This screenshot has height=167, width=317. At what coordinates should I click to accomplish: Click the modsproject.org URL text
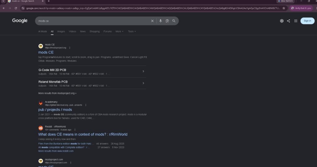point(55,48)
